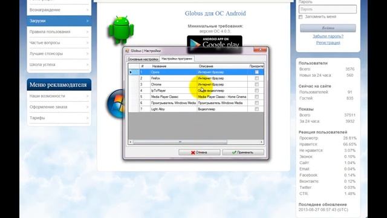Click 'Media Player Classic - Home Cinema' description

(223, 97)
